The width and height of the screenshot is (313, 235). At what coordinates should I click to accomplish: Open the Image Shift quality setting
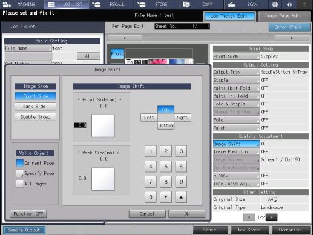[x=236, y=144]
